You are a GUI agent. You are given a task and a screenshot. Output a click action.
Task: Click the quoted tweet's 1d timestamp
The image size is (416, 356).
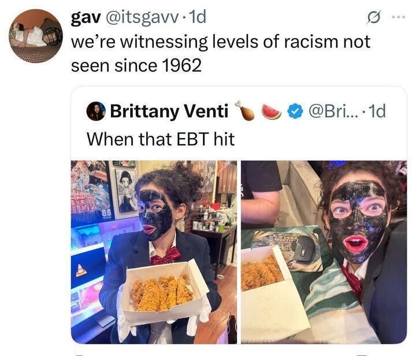click(x=377, y=111)
